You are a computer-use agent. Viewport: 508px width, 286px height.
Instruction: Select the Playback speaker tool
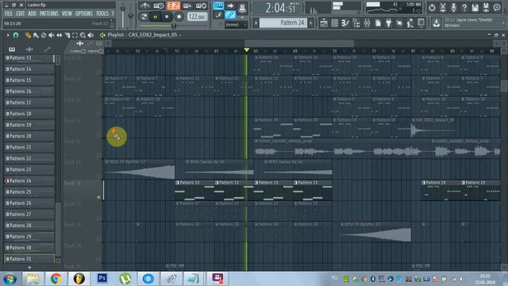[x=90, y=35]
